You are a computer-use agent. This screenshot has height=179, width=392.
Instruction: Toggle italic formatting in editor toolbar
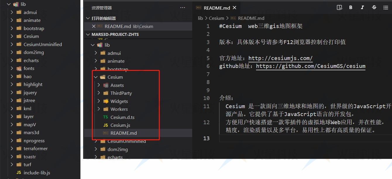tap(362, 8)
